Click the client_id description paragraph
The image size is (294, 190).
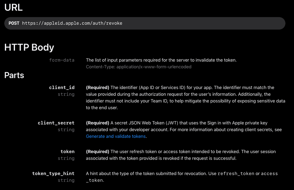coord(186,98)
